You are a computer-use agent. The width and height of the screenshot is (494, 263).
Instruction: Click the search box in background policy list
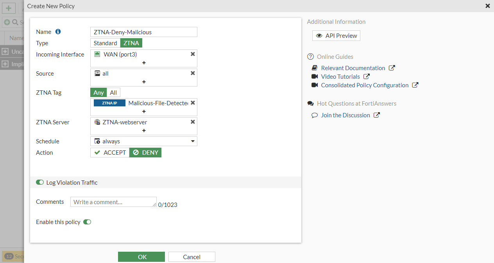(13, 22)
